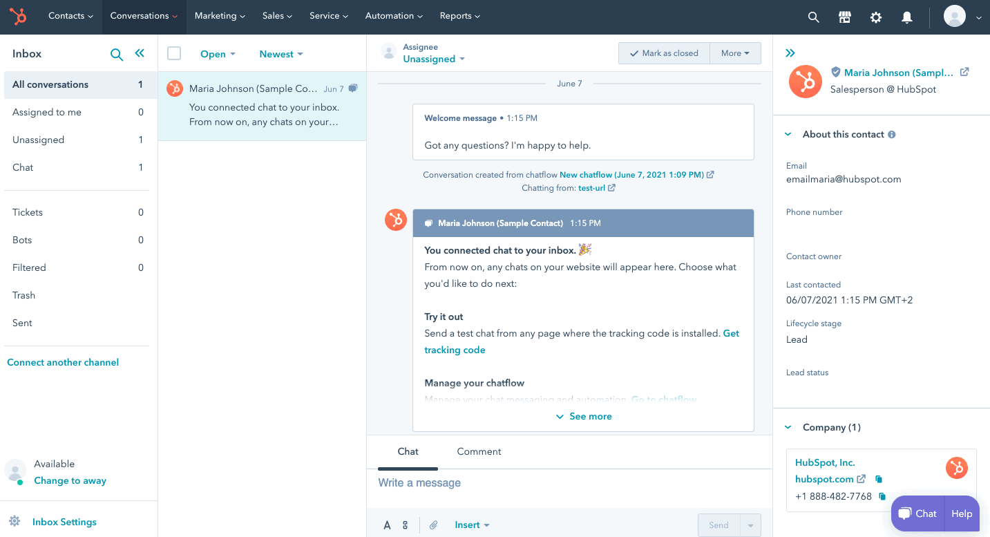Click the Maria Johnson avatar in contact panel
Image resolution: width=990 pixels, height=537 pixels.
[x=806, y=82]
